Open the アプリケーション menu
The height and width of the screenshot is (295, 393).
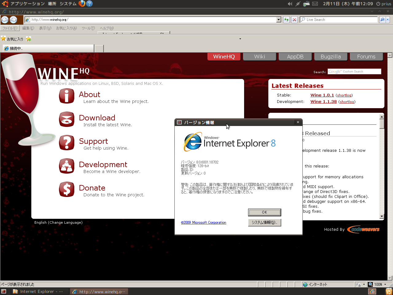[x=28, y=4]
